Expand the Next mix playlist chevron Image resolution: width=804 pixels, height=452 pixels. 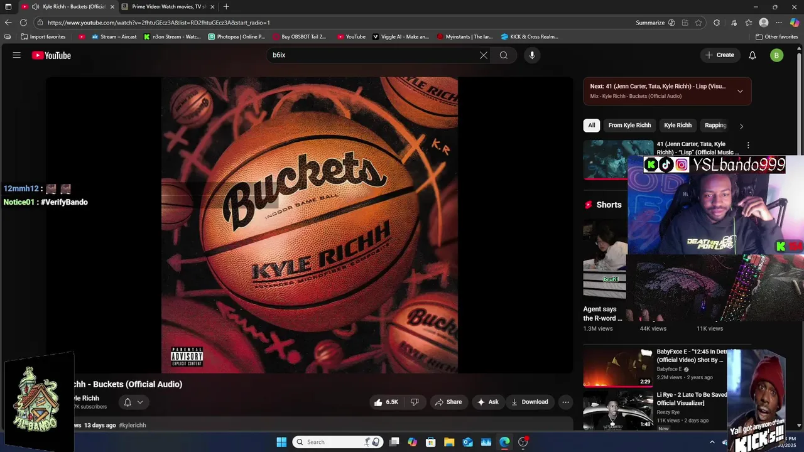740,91
